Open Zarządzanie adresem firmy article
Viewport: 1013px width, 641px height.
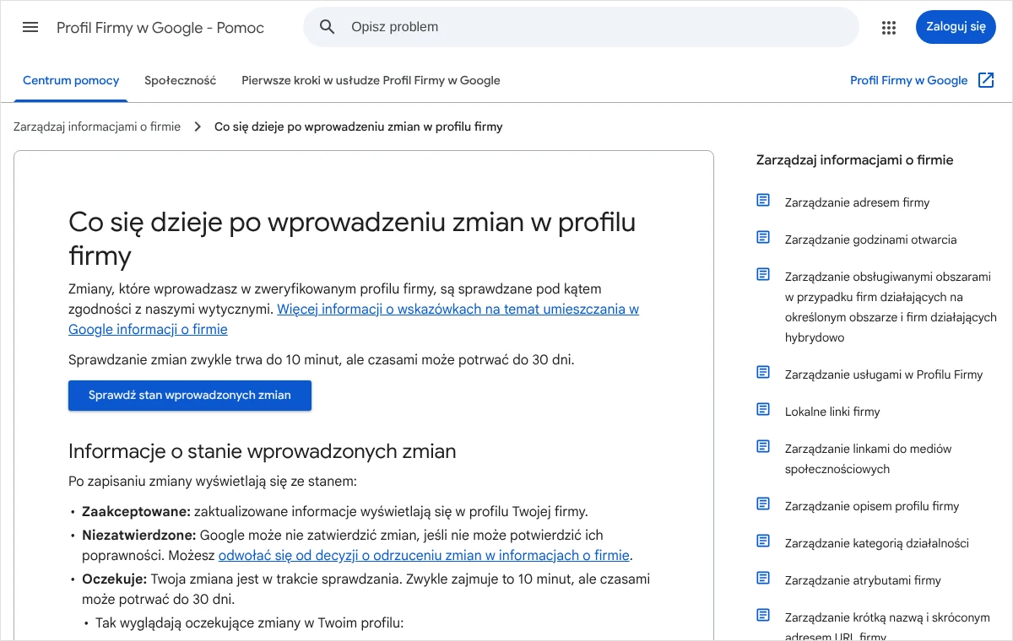857,202
